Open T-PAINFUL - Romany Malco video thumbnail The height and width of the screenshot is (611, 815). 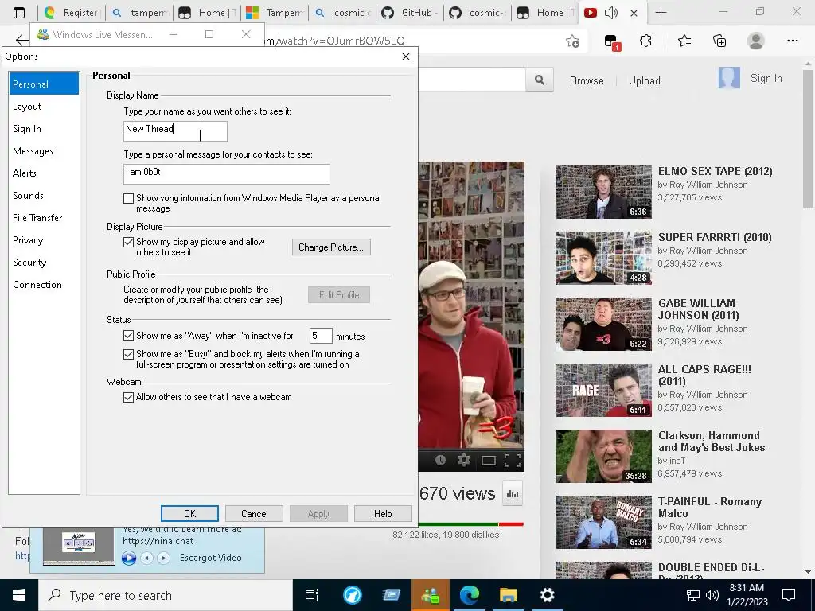(x=603, y=522)
